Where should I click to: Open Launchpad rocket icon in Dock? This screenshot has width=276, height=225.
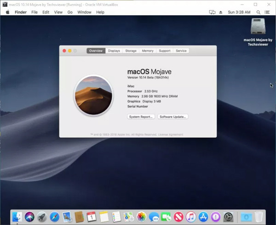click(x=42, y=217)
